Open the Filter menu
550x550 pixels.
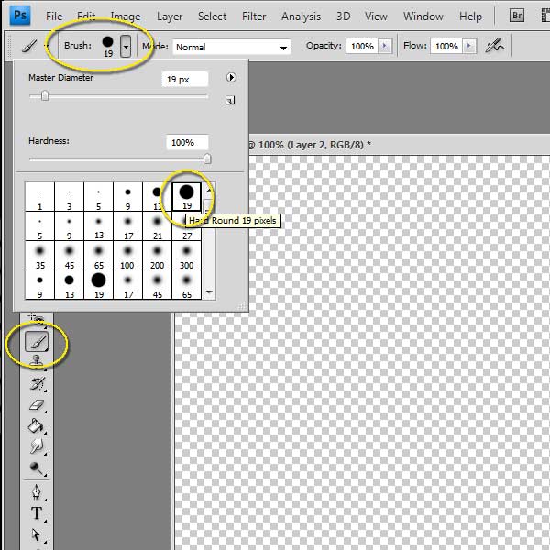(254, 16)
